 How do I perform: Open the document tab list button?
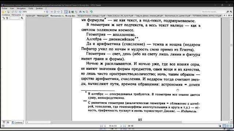coord(229,15)
